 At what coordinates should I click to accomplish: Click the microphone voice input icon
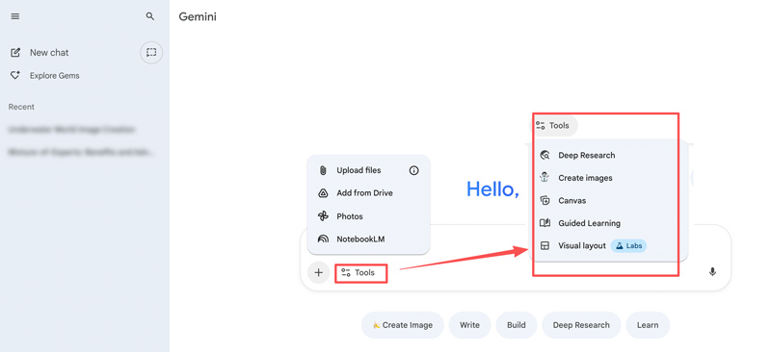coord(712,271)
